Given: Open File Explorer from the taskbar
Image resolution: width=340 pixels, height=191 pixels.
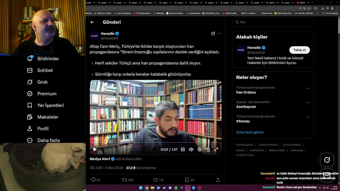Looking at the screenshot, I should pos(152,188).
